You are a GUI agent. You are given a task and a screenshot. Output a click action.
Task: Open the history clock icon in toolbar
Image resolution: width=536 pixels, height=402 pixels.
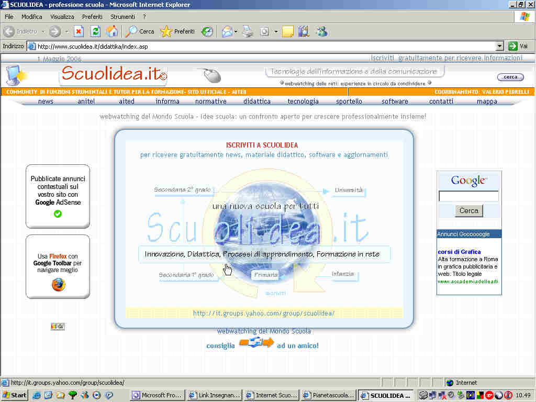[207, 31]
